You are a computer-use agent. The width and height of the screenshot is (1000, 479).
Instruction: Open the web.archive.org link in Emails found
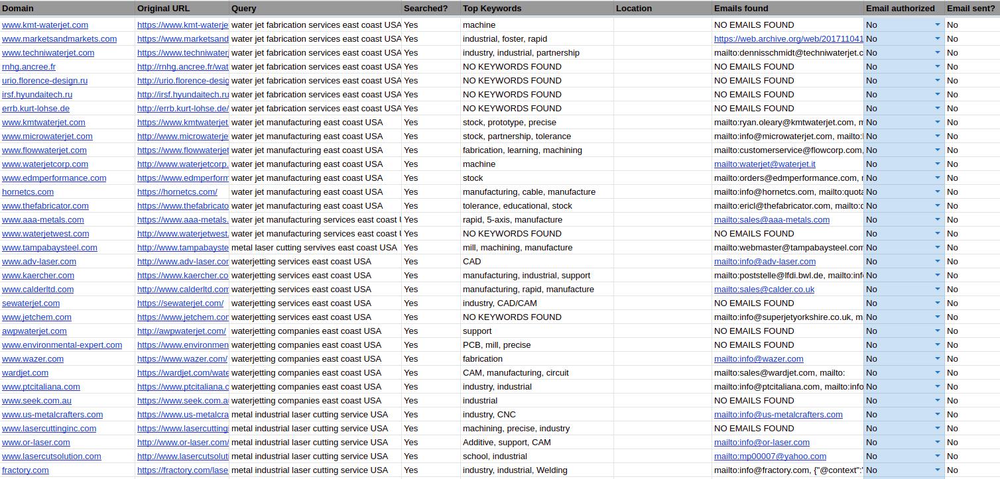(x=788, y=38)
